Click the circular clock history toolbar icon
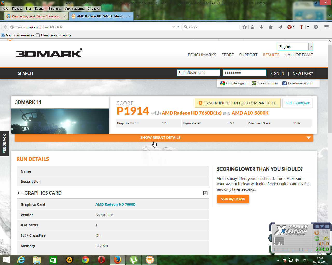The image size is (332, 265). click(316, 27)
